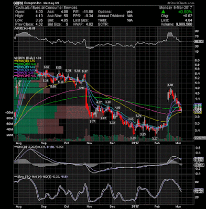The width and height of the screenshot is (206, 209).
Task: Select the Options value yes
Action: pyautogui.click(x=129, y=12)
